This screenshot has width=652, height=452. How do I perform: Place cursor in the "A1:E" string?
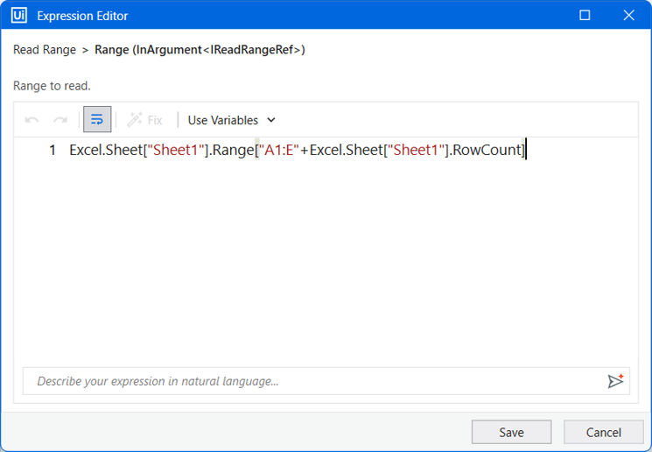(x=279, y=150)
